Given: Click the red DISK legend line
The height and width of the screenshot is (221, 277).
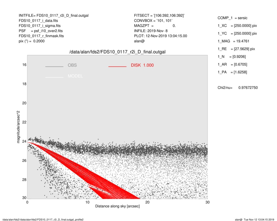Looking at the screenshot, I should click(117, 66).
